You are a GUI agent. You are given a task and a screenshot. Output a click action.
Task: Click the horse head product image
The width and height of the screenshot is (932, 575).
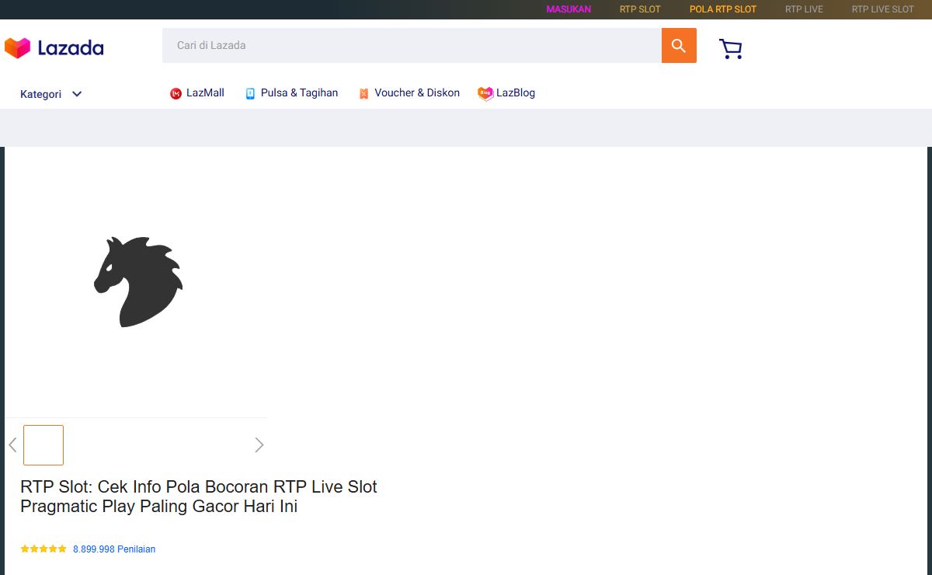click(x=138, y=281)
